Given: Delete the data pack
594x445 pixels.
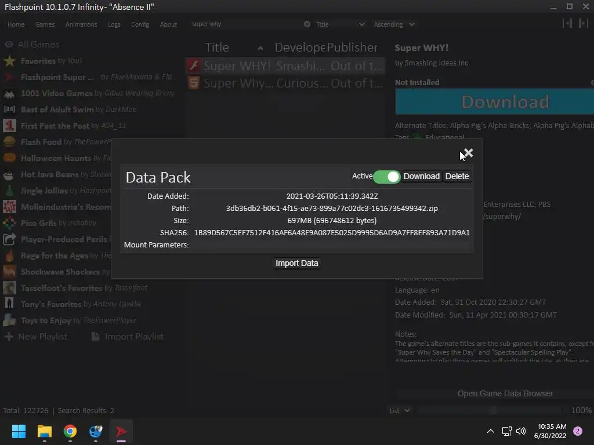Looking at the screenshot, I should (457, 176).
